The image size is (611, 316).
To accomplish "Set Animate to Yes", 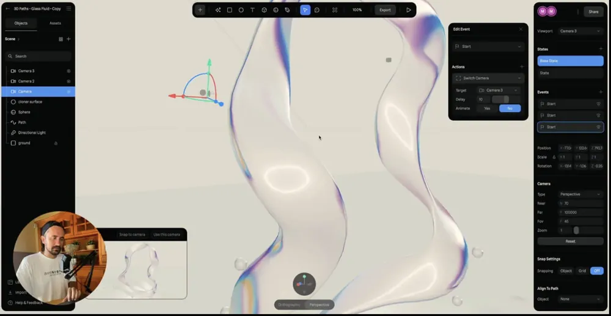I will click(x=487, y=108).
